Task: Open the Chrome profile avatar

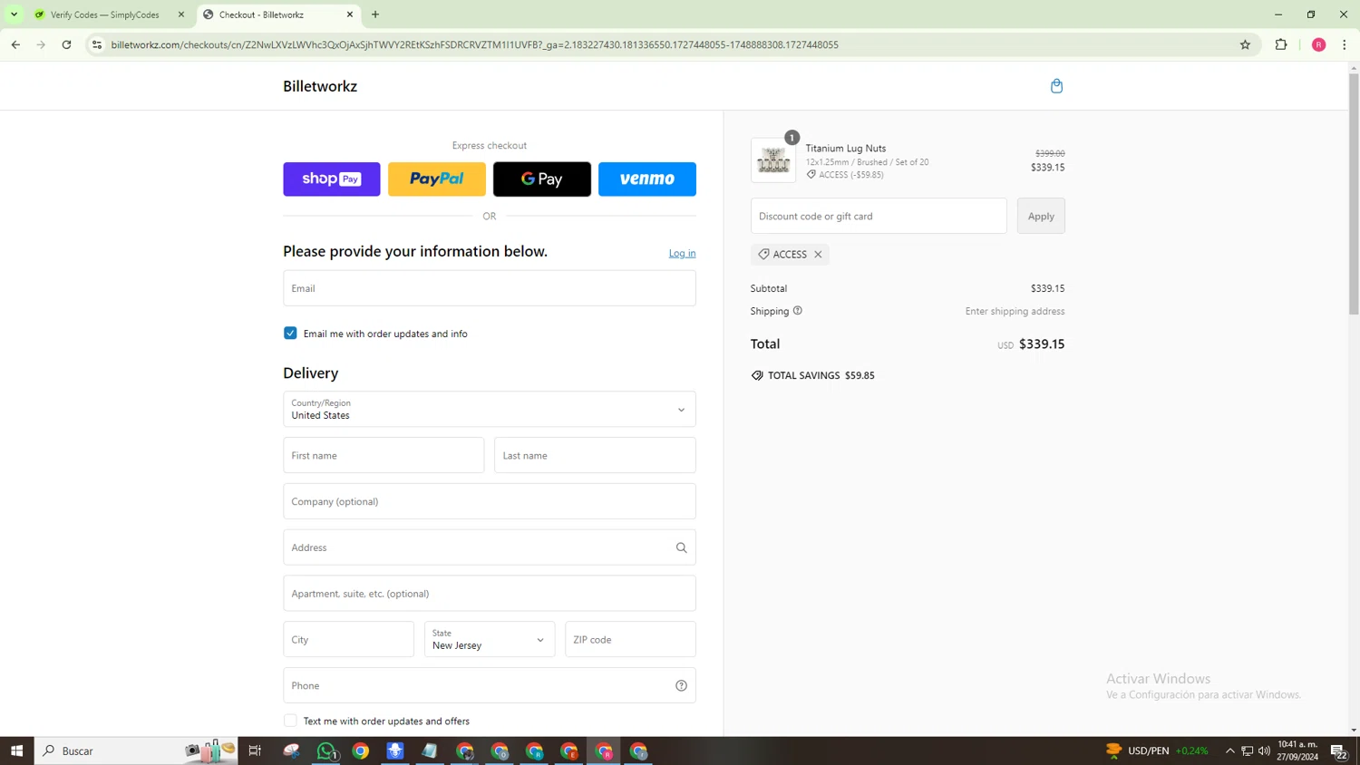Action: [1318, 44]
